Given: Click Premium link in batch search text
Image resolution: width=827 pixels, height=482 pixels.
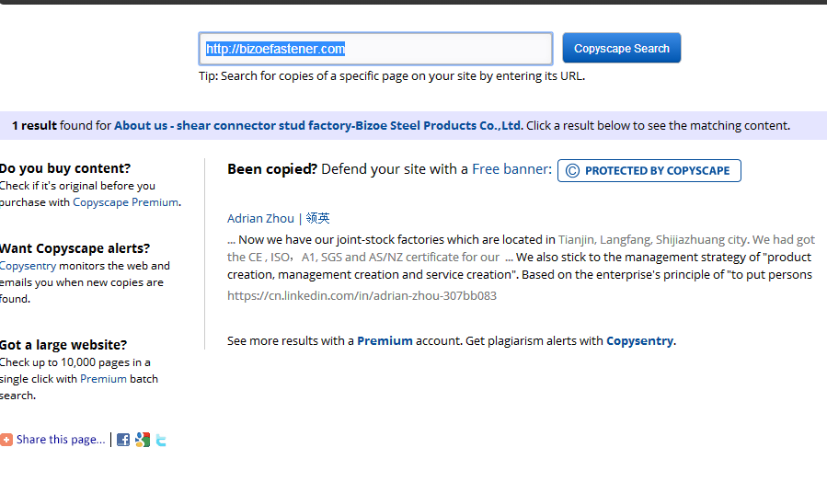Looking at the screenshot, I should pos(103,379).
